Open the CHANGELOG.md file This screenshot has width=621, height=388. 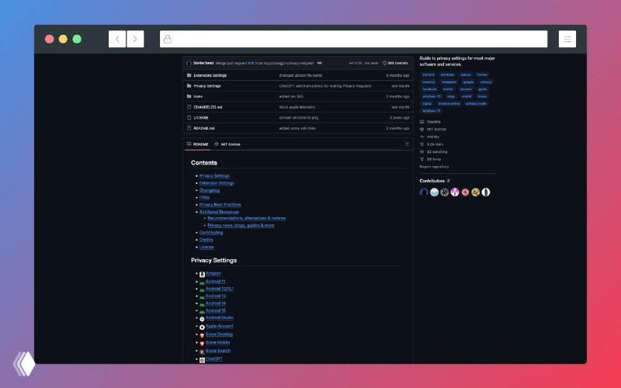[207, 107]
